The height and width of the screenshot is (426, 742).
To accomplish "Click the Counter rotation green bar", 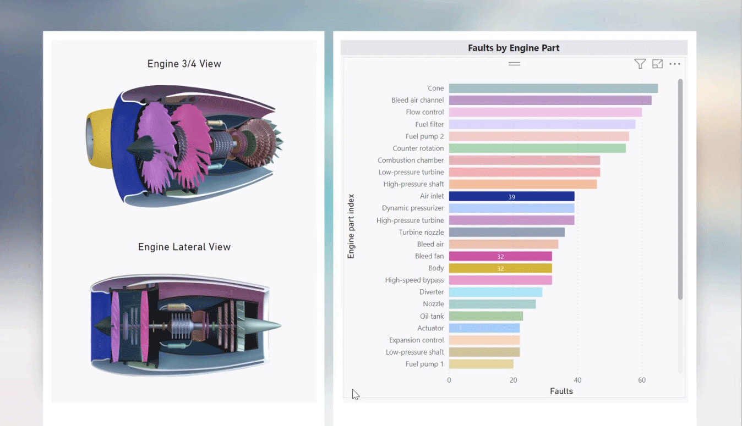I will (x=537, y=148).
